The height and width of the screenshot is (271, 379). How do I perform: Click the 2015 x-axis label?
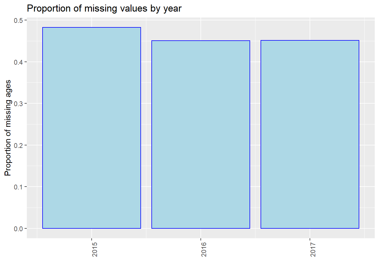(95, 249)
